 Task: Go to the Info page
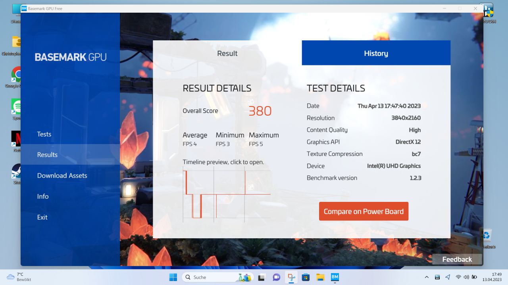click(43, 196)
